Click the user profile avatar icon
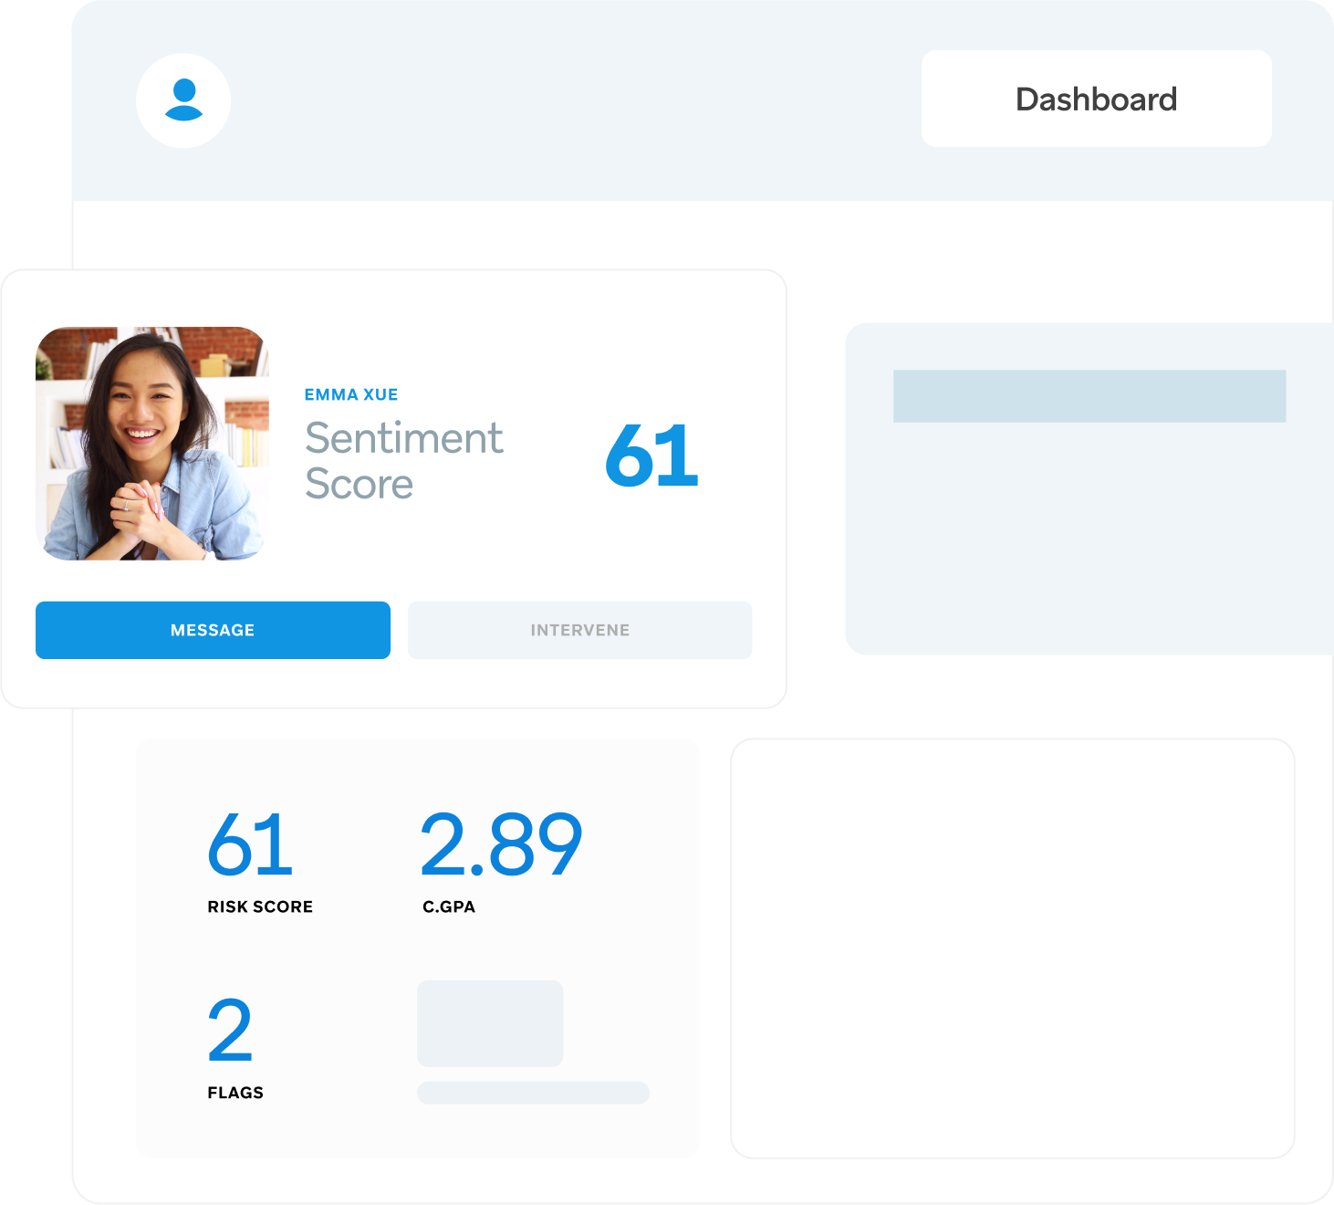Screen dimensions: 1334x1205 pos(183,100)
